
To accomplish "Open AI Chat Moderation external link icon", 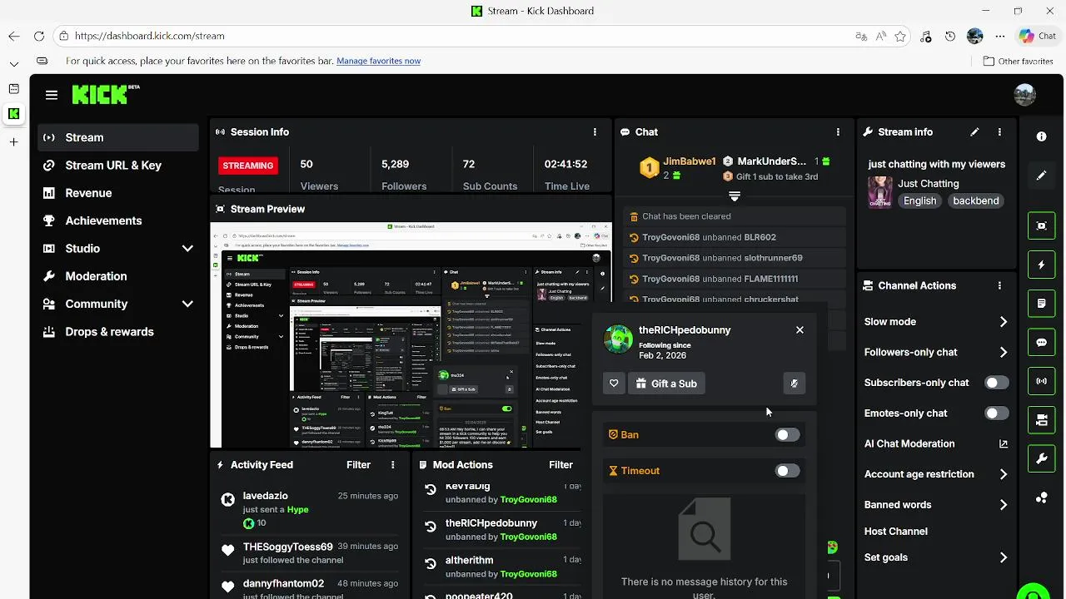I will click(1003, 444).
